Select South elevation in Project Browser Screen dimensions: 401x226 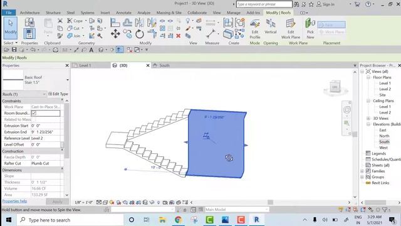(x=384, y=142)
